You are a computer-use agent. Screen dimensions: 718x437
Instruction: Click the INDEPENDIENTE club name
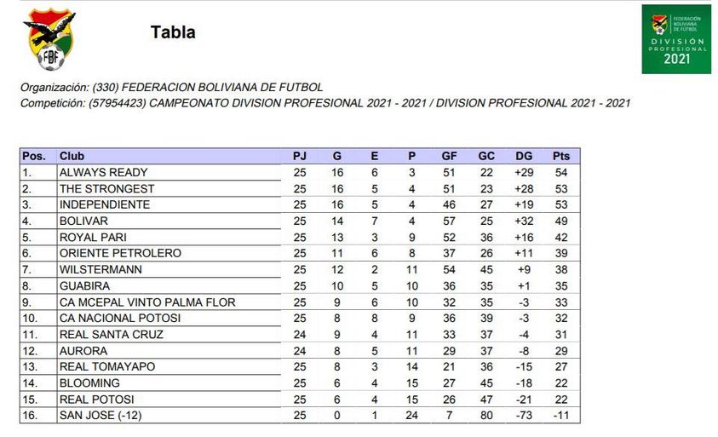pyautogui.click(x=104, y=204)
